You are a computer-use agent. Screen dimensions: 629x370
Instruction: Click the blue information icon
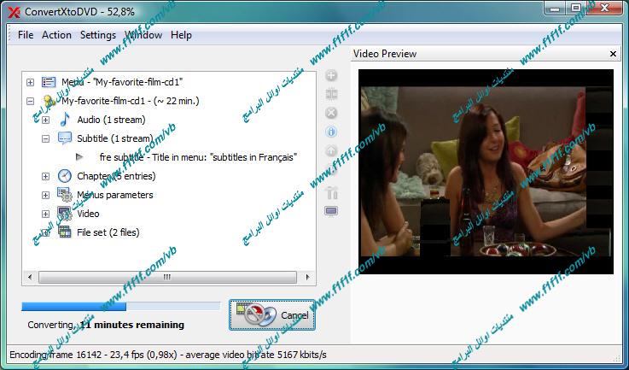tap(331, 132)
